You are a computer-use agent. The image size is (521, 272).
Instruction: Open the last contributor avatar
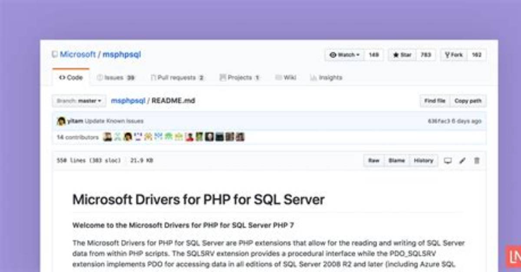[240, 137]
